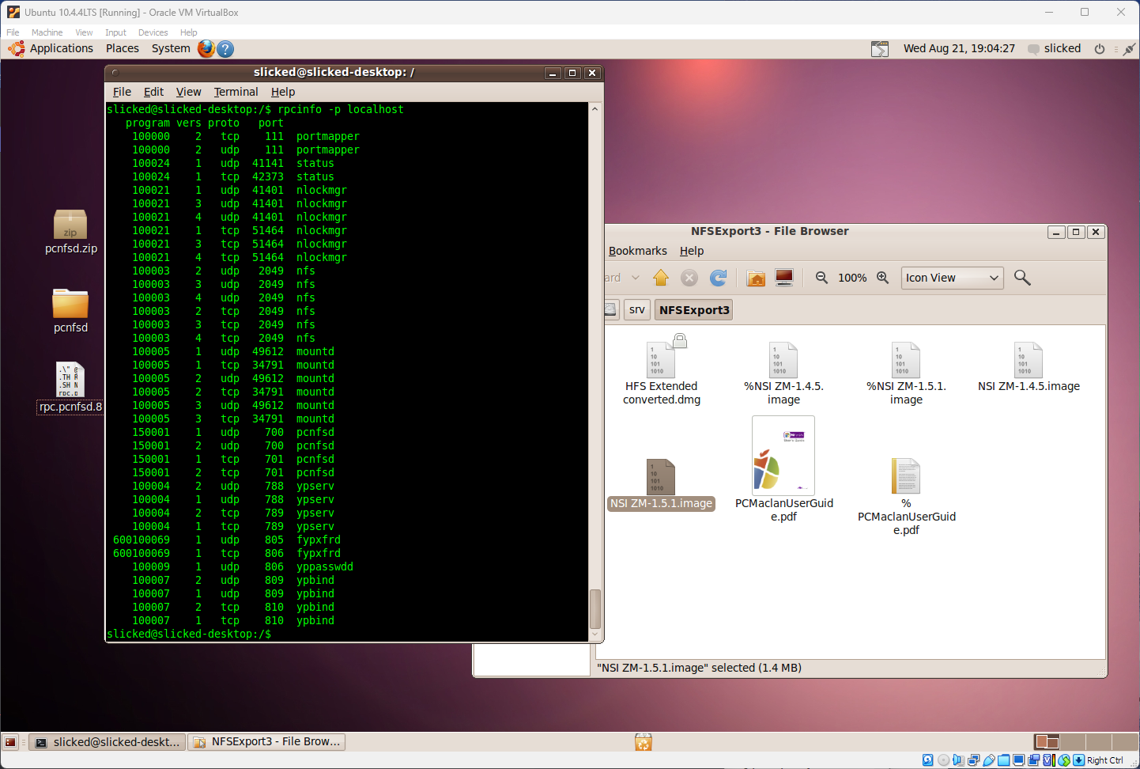1140x769 pixels.
Task: Click the selected NSI ZM-1.5.1.image file
Action: click(662, 484)
